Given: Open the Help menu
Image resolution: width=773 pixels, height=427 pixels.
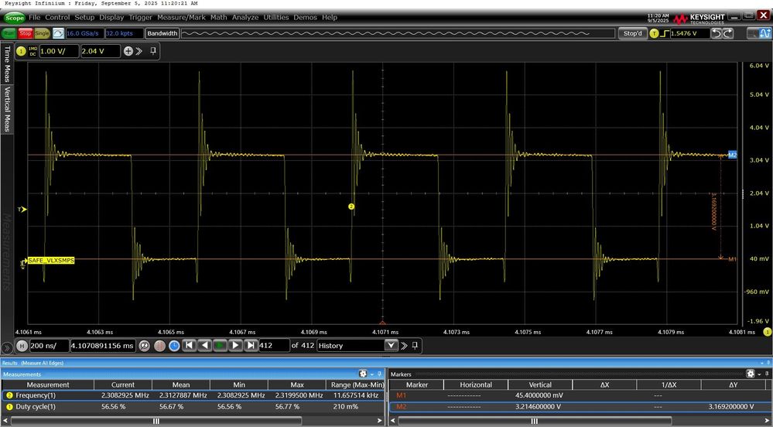Looking at the screenshot, I should (x=330, y=17).
